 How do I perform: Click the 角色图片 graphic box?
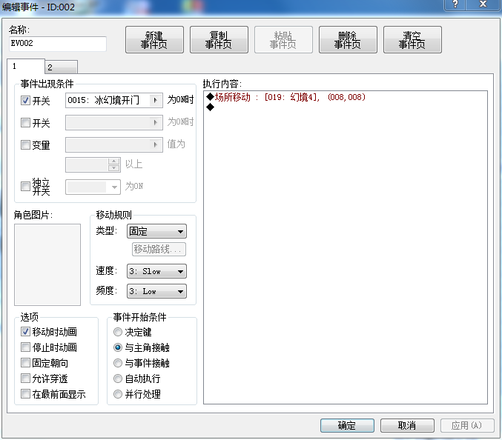click(x=47, y=264)
